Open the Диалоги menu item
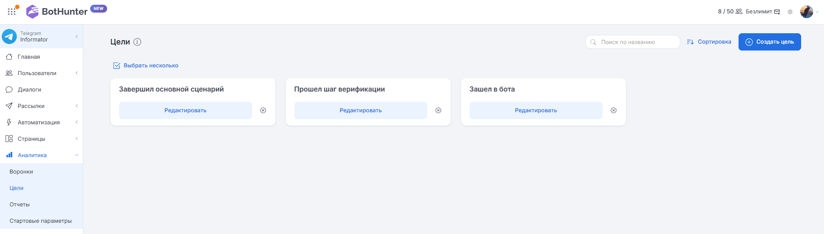 41,89
